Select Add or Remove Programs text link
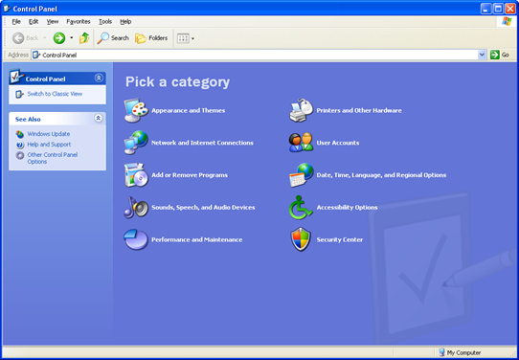This screenshot has width=519, height=360. pos(190,175)
